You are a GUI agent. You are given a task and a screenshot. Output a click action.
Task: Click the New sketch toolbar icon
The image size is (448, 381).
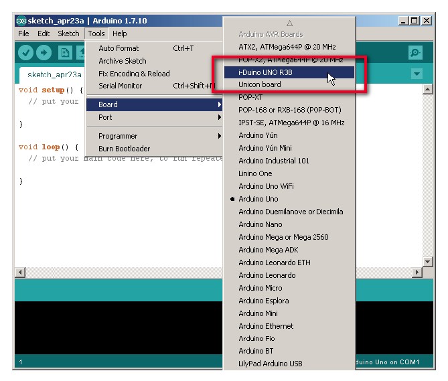(65, 53)
